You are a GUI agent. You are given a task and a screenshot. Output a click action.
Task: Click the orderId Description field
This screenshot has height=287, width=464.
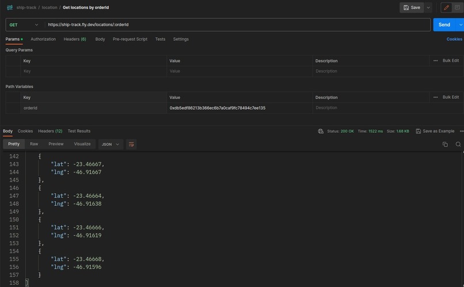tap(387, 108)
